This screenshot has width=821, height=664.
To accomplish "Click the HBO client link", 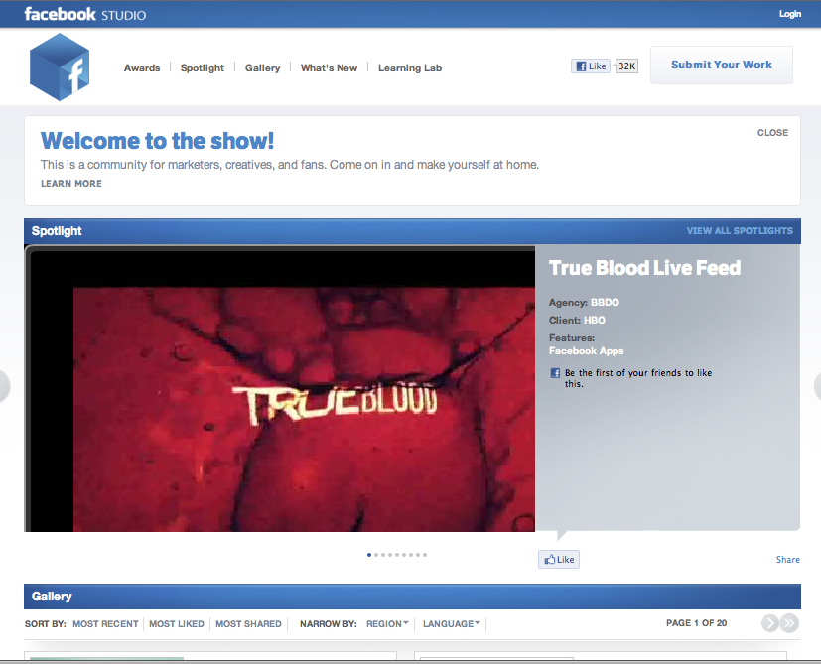I will point(595,320).
